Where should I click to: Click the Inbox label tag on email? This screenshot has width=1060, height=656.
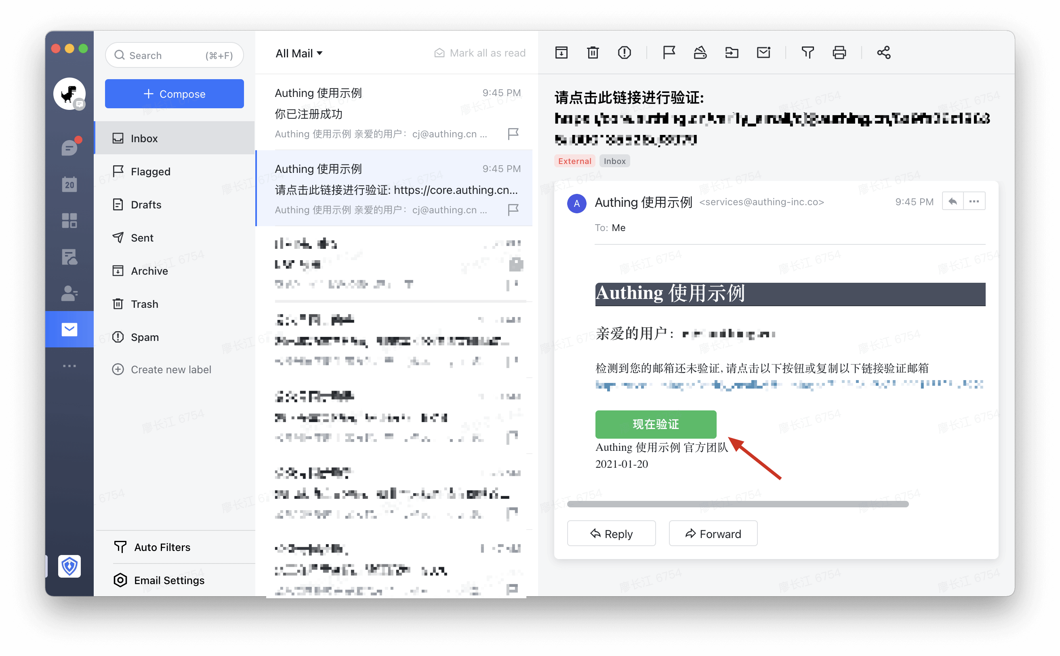click(x=614, y=161)
